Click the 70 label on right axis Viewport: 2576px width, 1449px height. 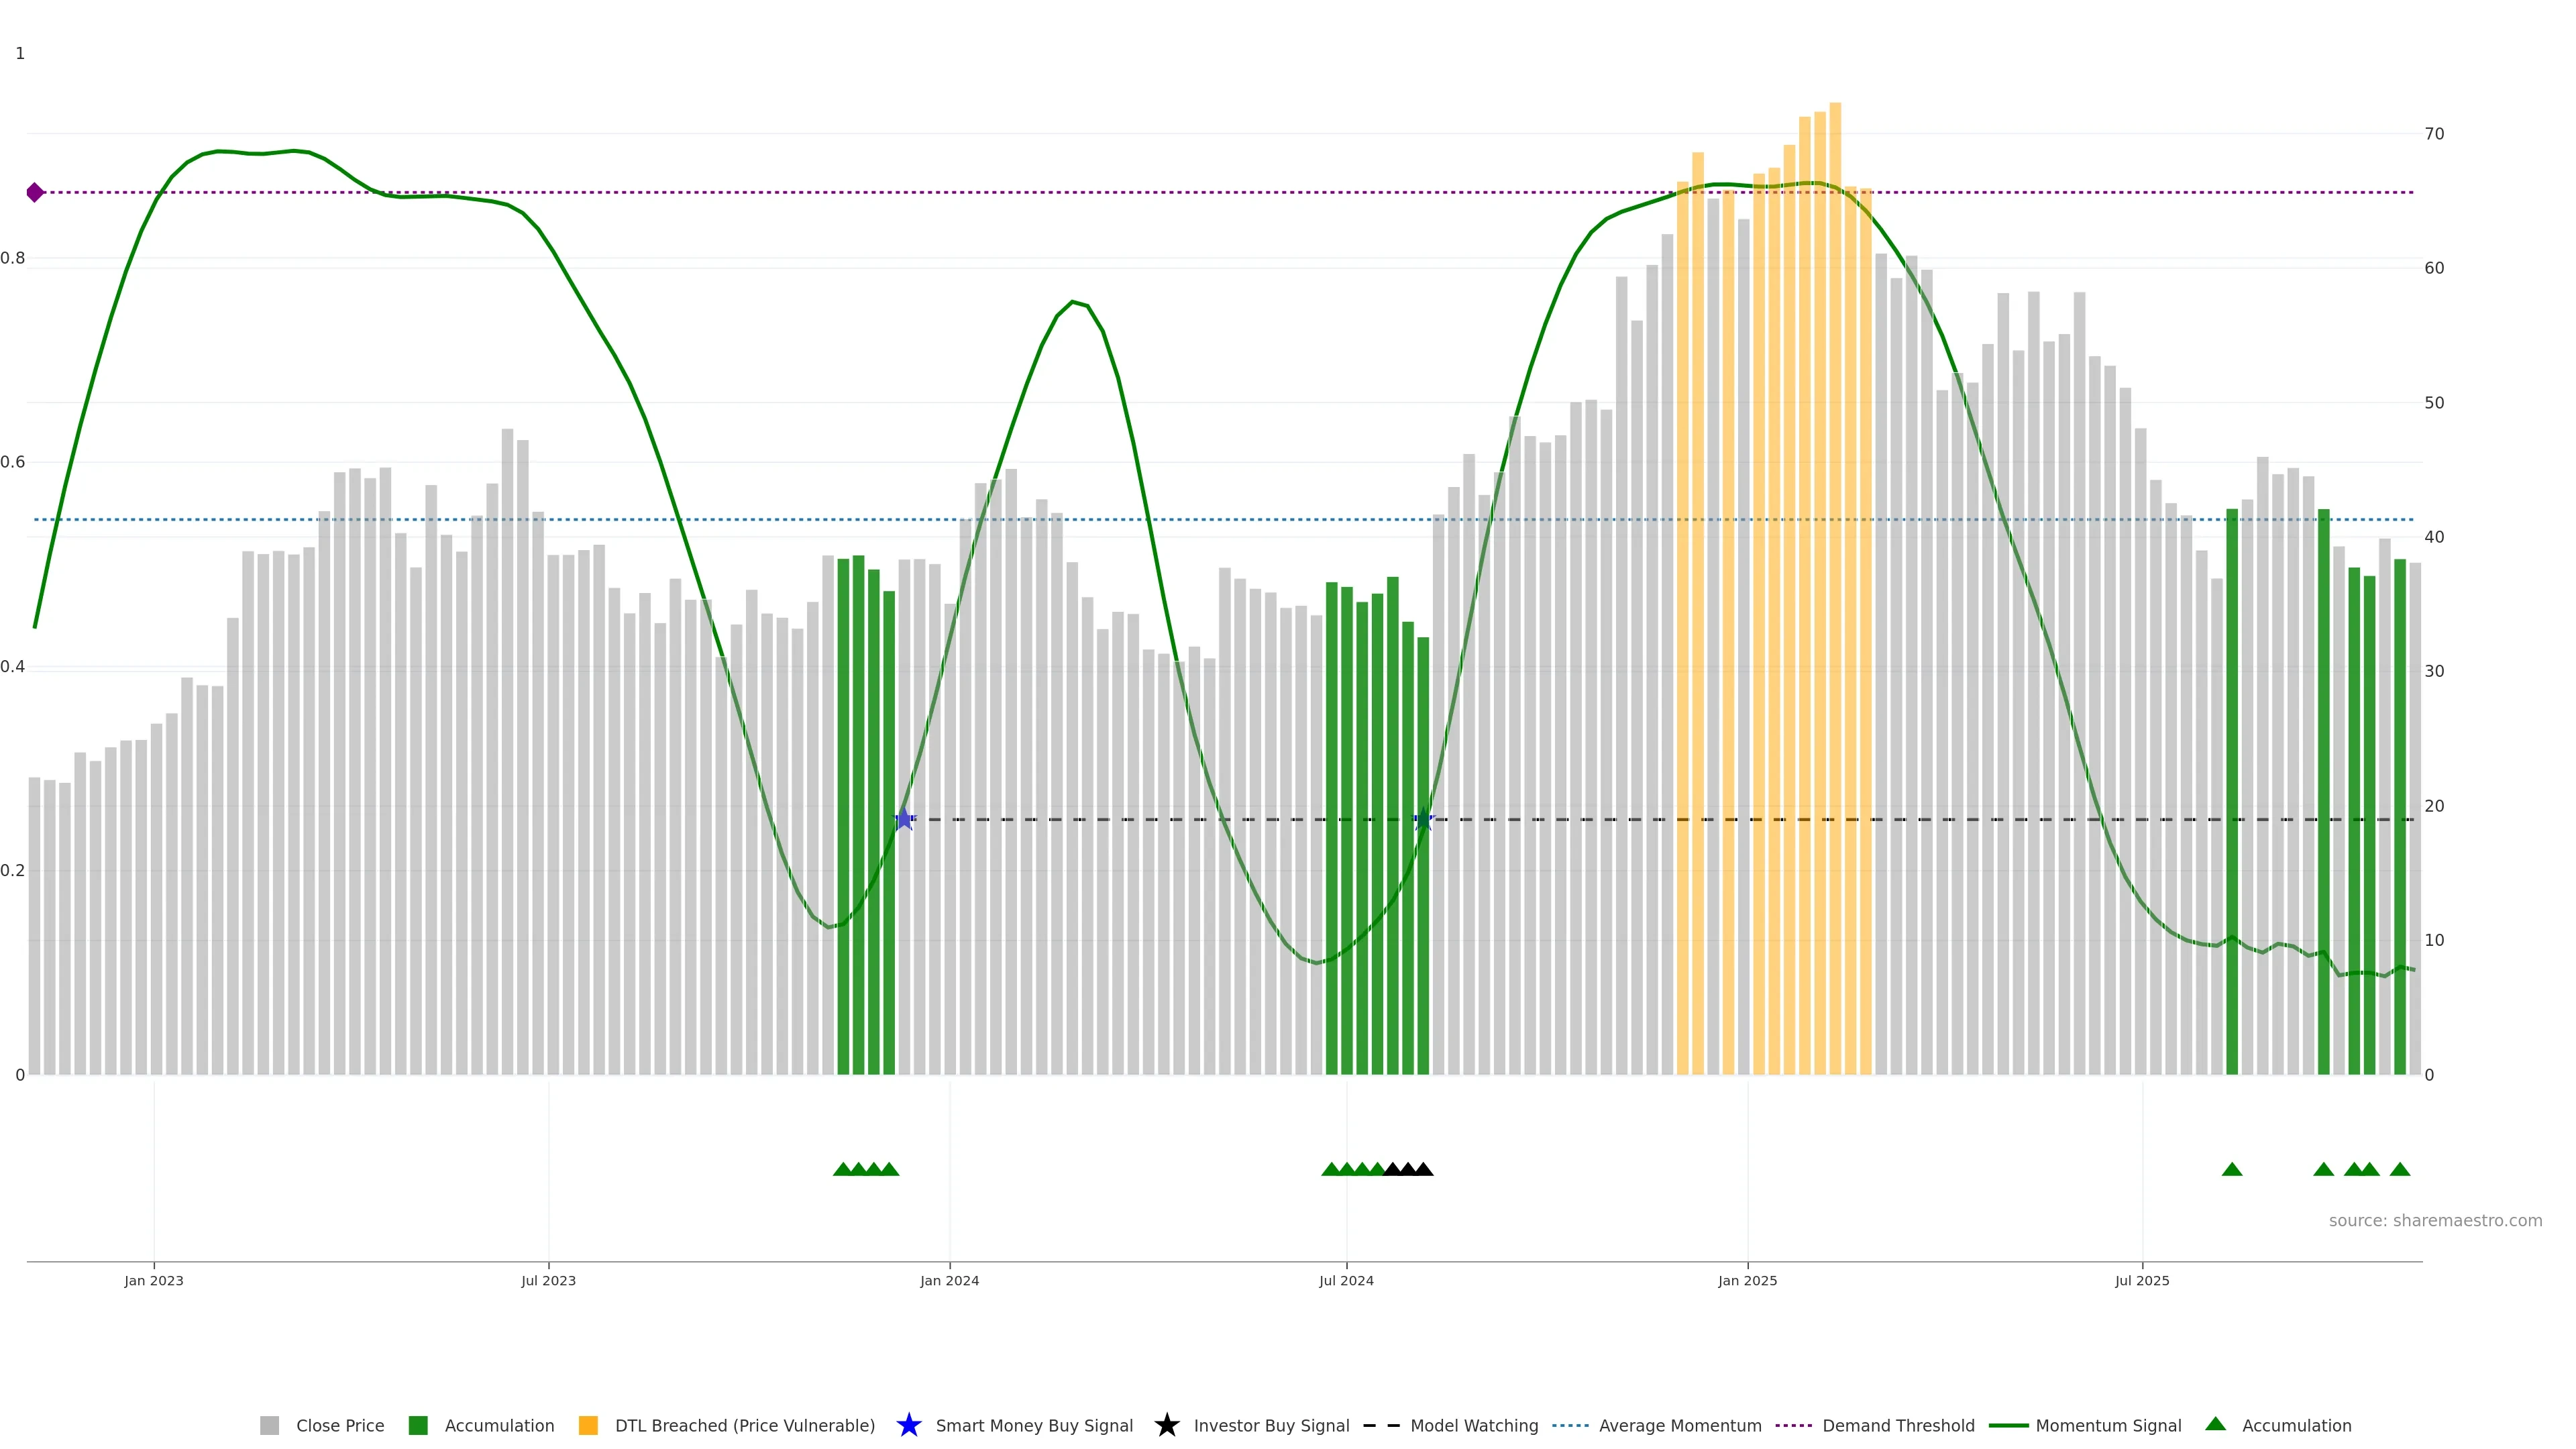pyautogui.click(x=2434, y=133)
